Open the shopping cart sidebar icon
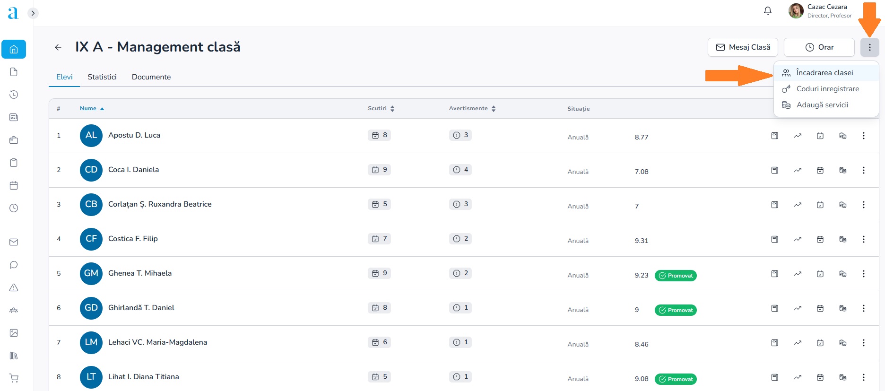Image resolution: width=885 pixels, height=391 pixels. pos(14,378)
